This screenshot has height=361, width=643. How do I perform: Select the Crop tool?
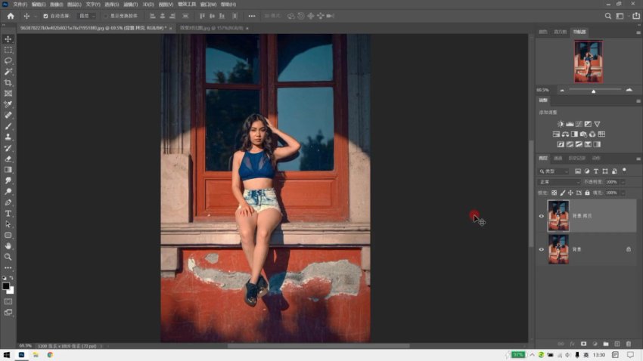click(x=8, y=82)
